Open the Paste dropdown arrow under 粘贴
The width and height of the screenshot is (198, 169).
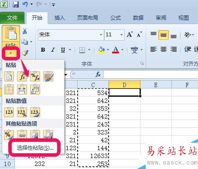click(11, 53)
